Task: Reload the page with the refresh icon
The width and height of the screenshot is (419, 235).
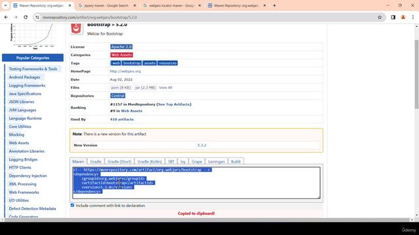Action: [x=26, y=18]
